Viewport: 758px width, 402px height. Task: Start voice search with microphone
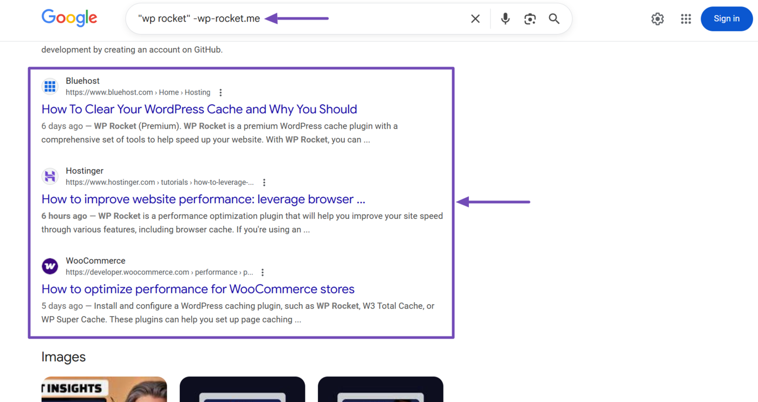pyautogui.click(x=505, y=19)
